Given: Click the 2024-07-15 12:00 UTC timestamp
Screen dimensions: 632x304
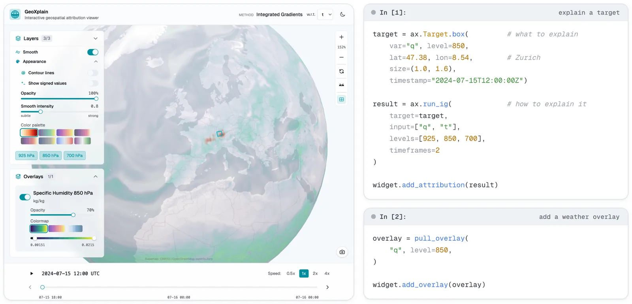Looking at the screenshot, I should click(71, 274).
